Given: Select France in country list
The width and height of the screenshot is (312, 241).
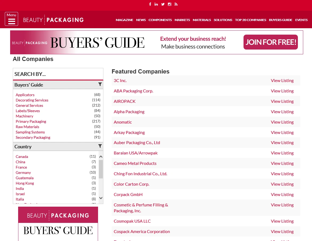Looking at the screenshot, I should (x=21, y=168).
